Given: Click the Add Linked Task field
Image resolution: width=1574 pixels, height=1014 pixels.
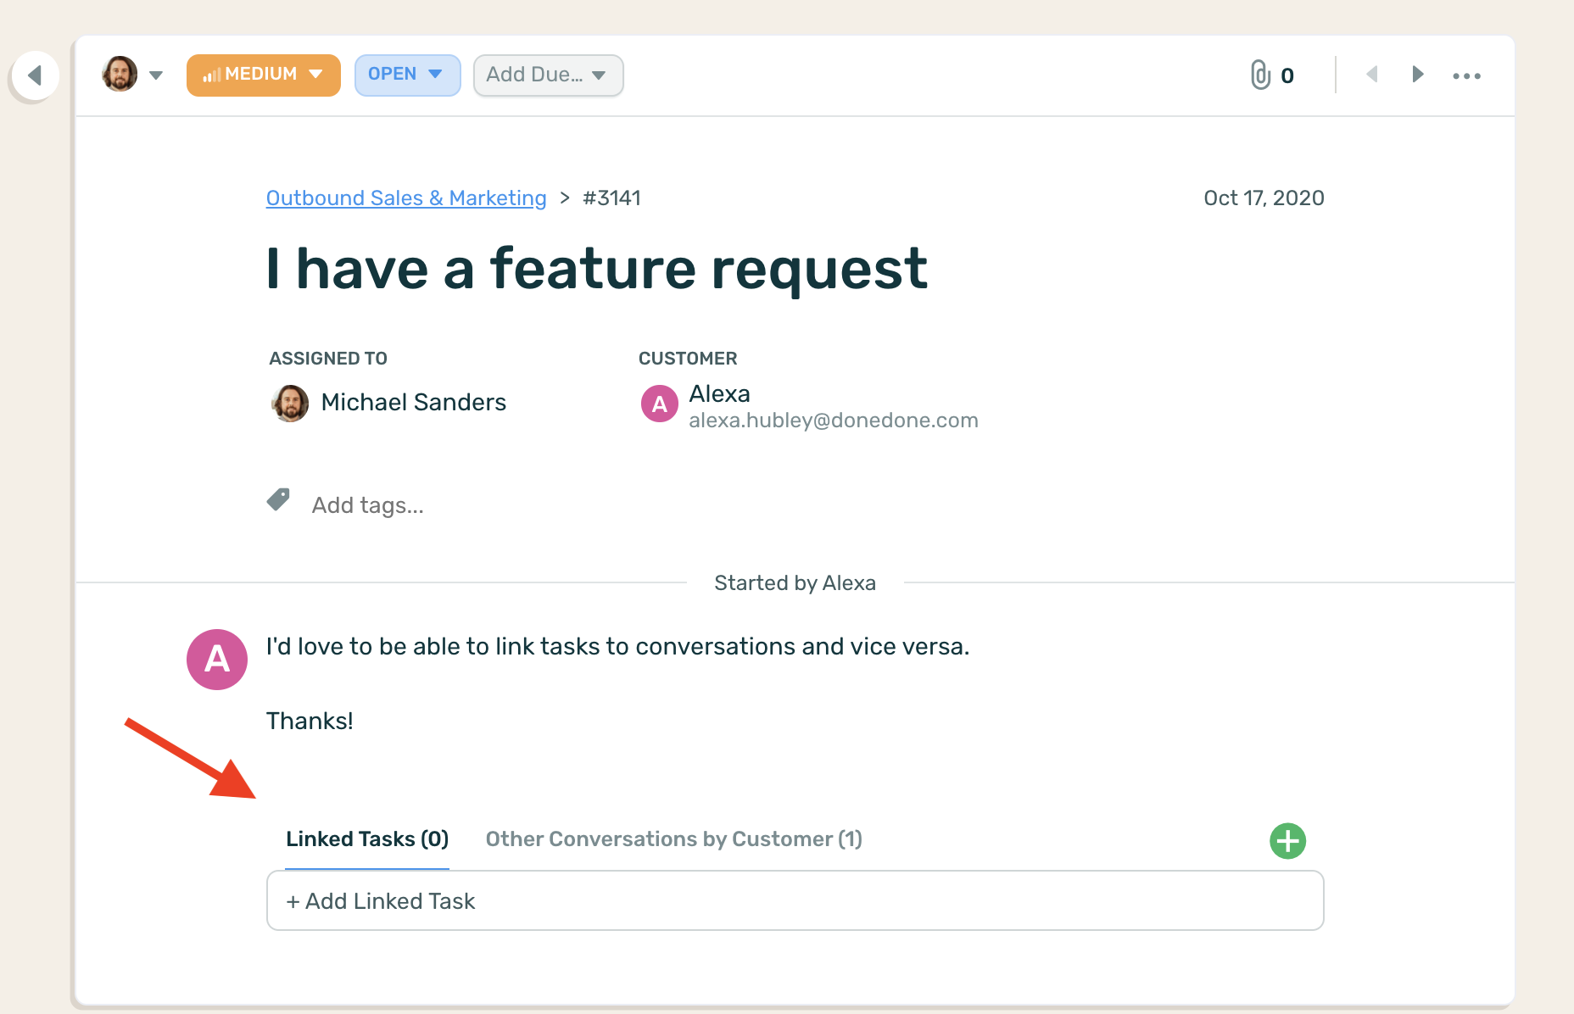Looking at the screenshot, I should pyautogui.click(x=795, y=900).
